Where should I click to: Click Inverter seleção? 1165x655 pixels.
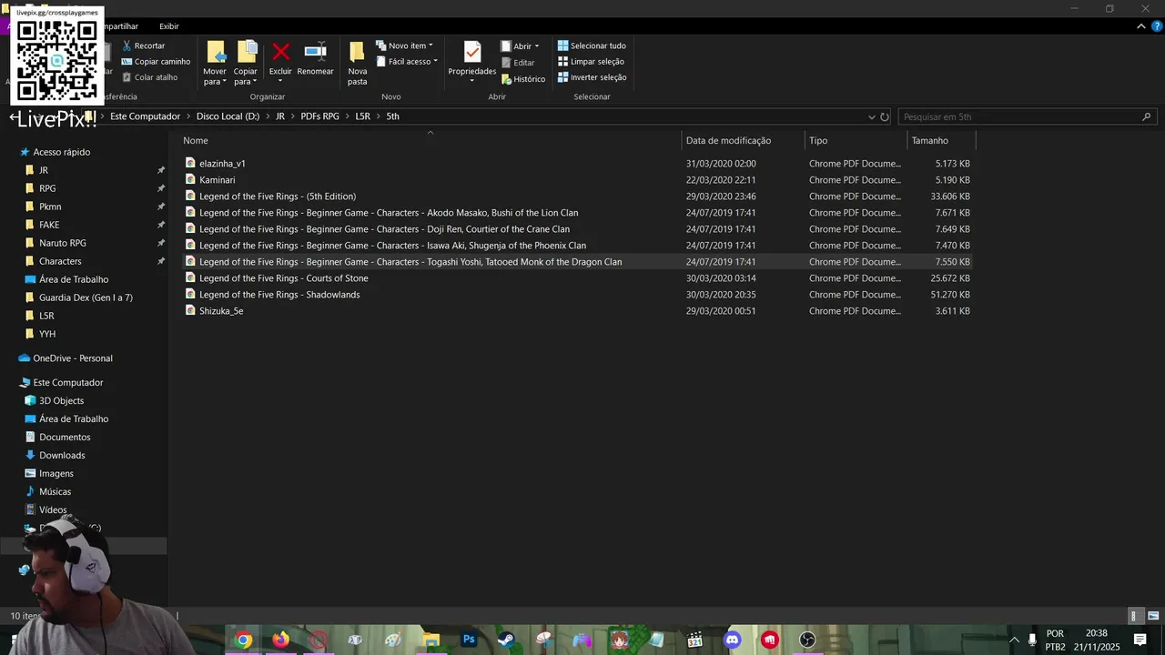pos(592,77)
